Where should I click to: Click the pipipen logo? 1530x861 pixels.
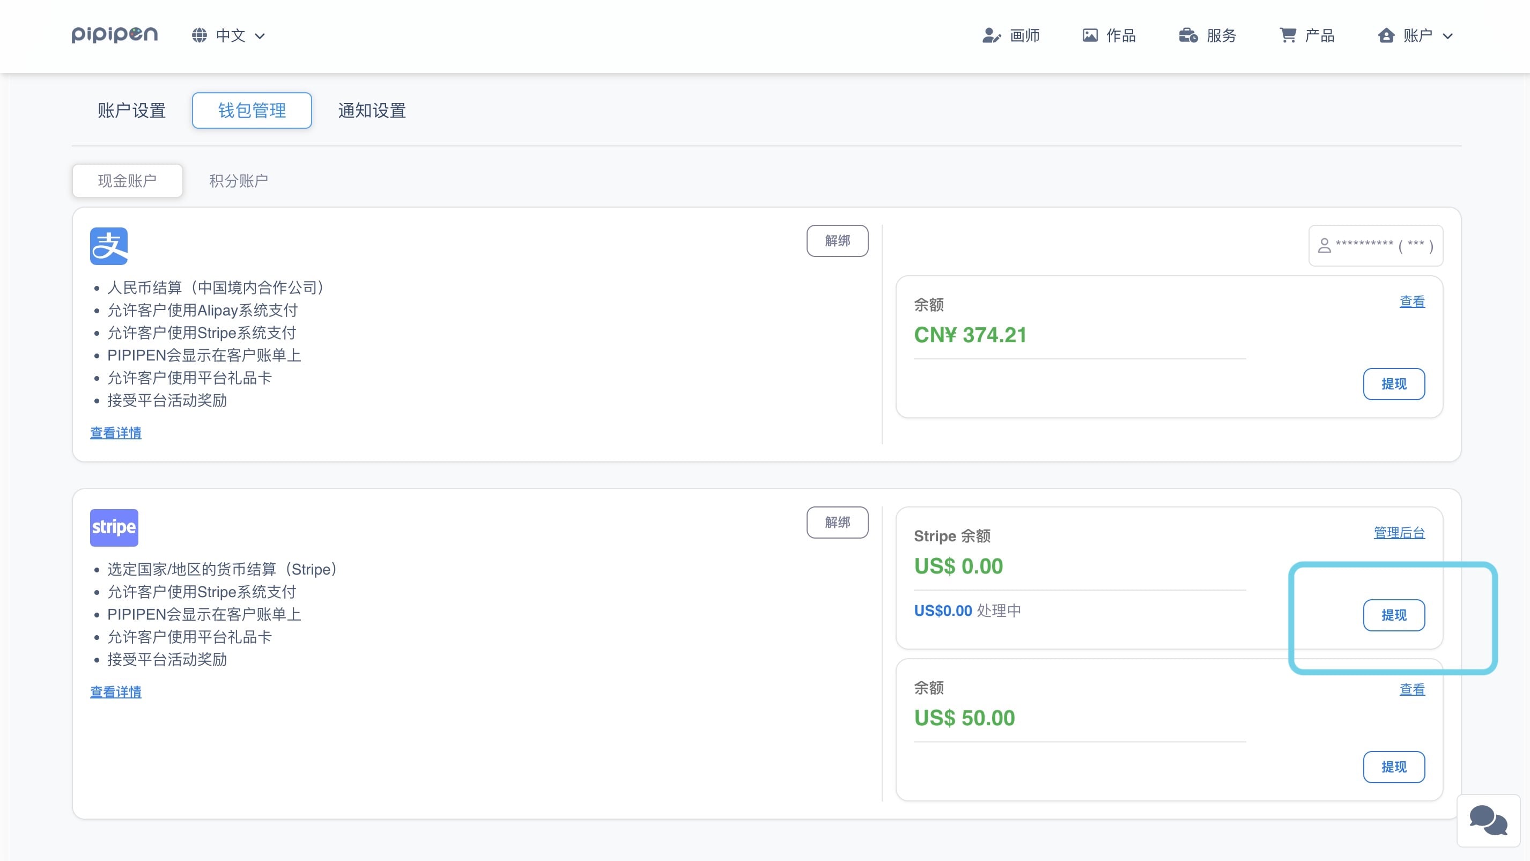[115, 35]
